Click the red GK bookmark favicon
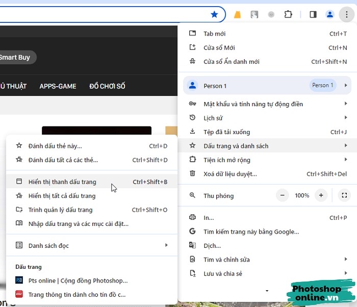357x307 pixels. point(19,294)
